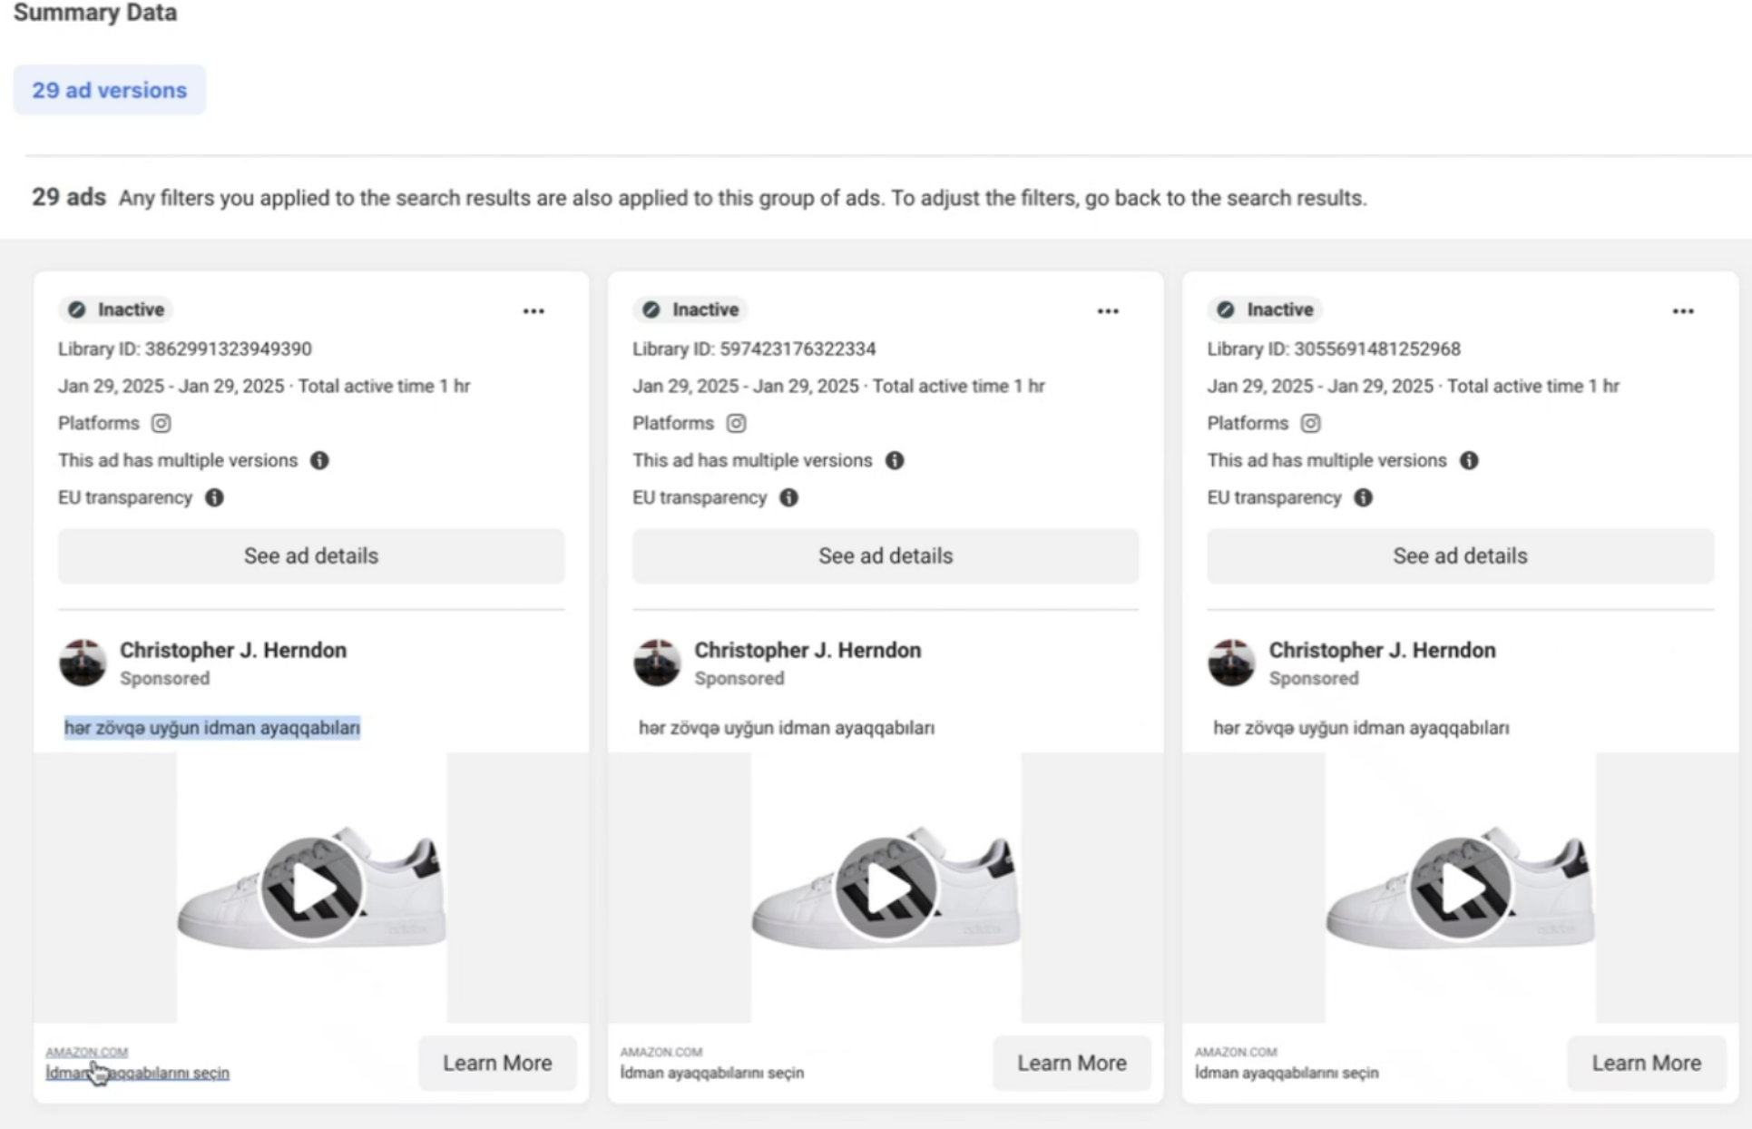The image size is (1752, 1129).
Task: Click See ad details on the first ad
Action: pyautogui.click(x=311, y=555)
